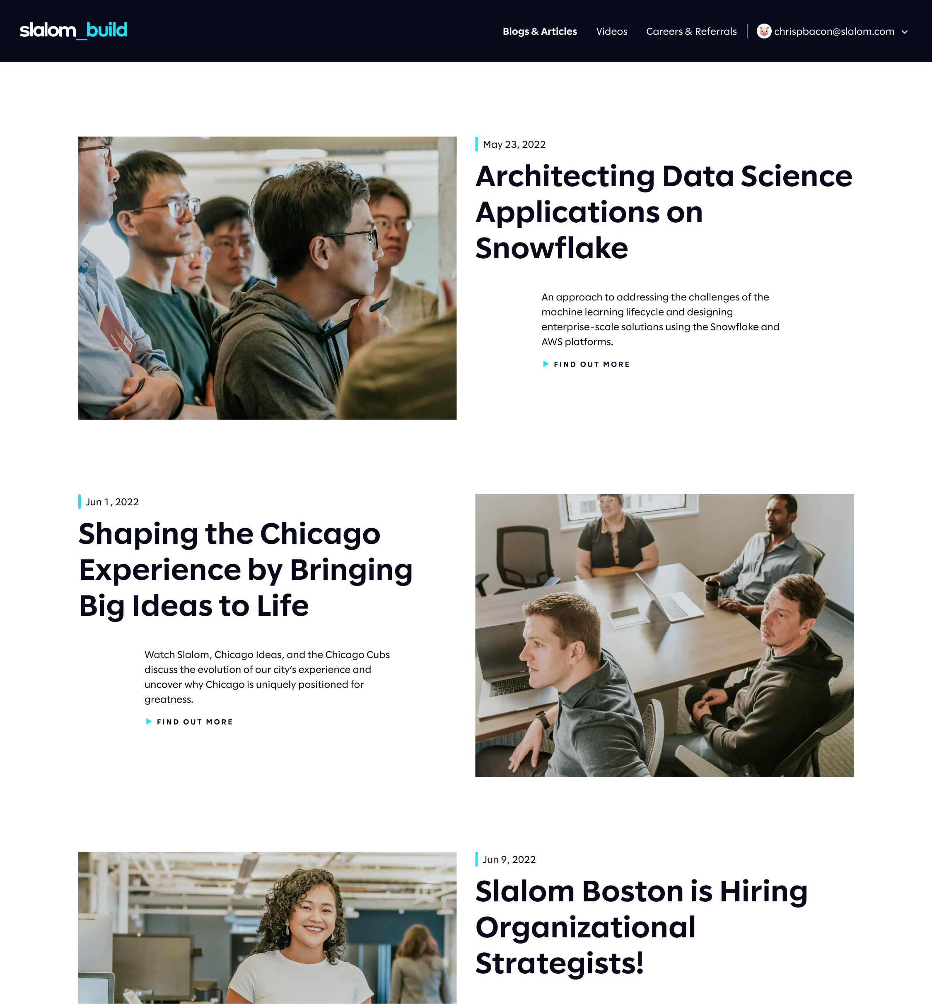Click the May 23, 2022 date
The width and height of the screenshot is (932, 1004).
514,144
